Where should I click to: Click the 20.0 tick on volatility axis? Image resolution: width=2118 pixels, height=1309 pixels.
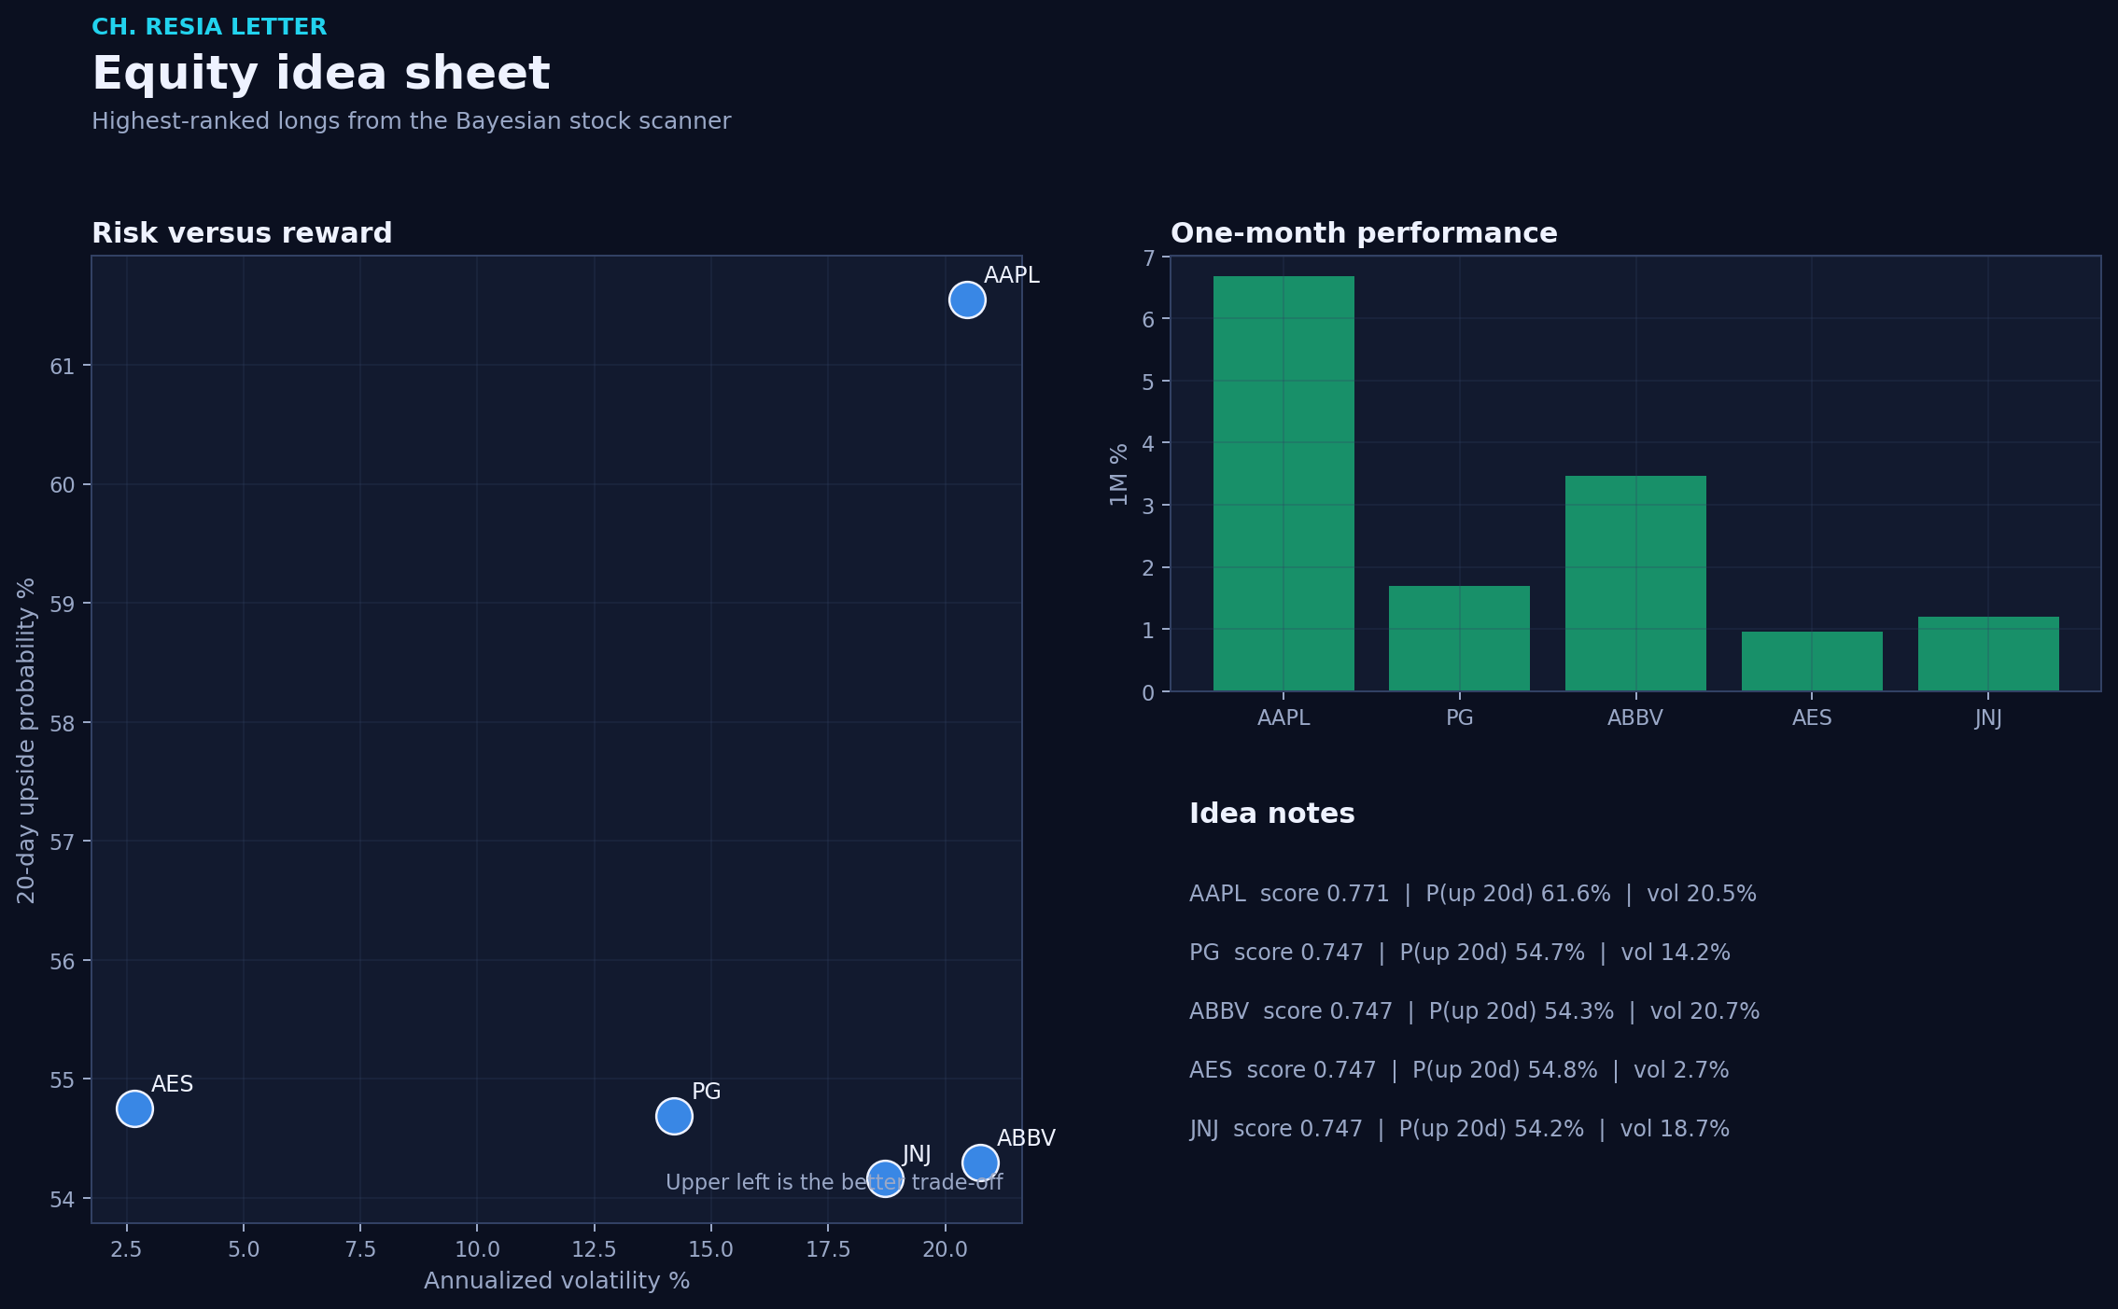point(945,1249)
